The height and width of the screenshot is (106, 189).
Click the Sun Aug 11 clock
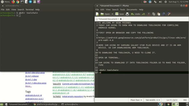(x=178, y=2)
